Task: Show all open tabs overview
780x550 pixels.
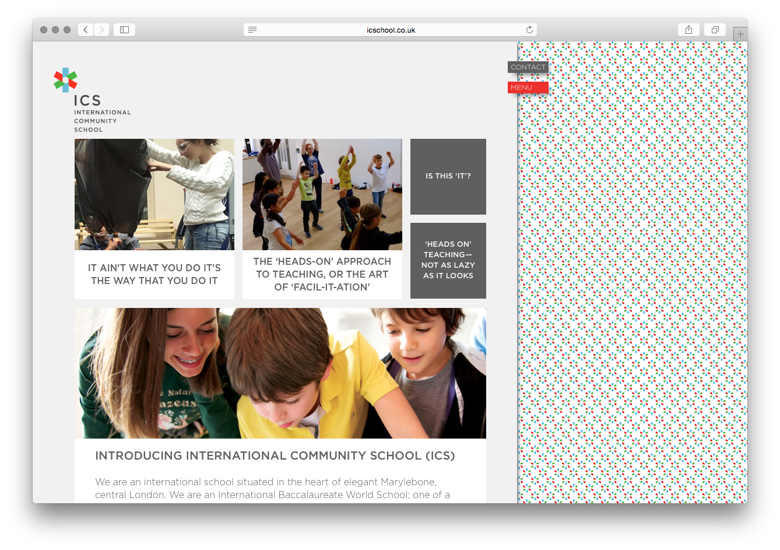Action: click(x=715, y=29)
